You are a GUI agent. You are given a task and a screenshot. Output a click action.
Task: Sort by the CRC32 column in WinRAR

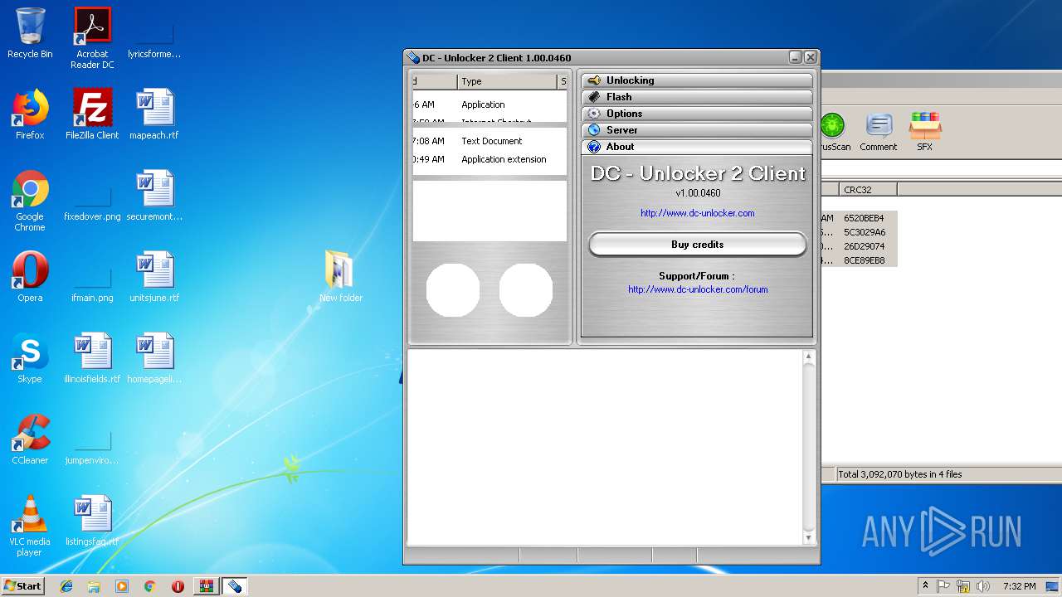pos(868,190)
